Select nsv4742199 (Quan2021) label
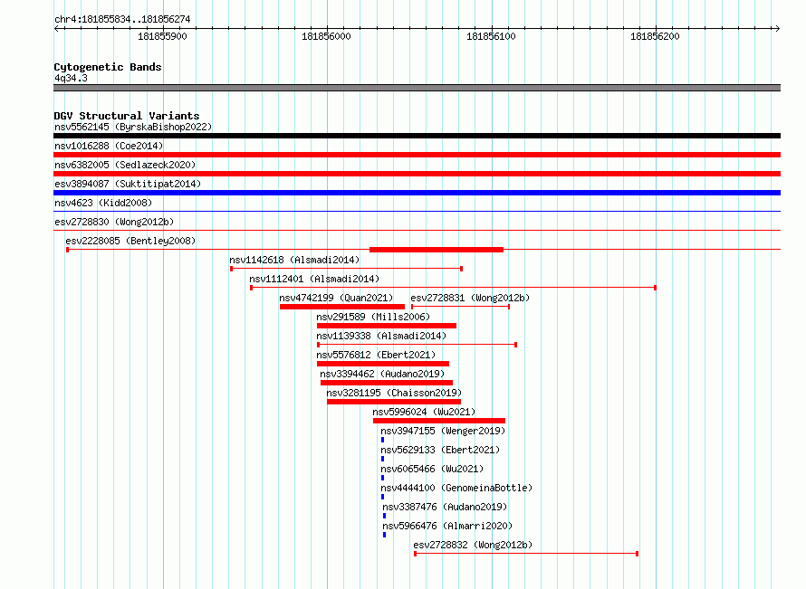This screenshot has width=806, height=589. 336,298
